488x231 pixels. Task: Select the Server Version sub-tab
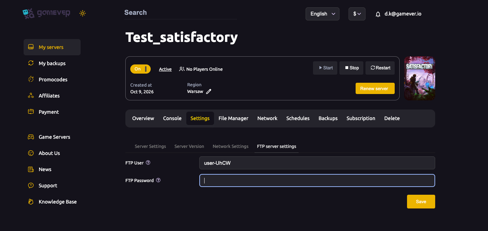click(189, 146)
